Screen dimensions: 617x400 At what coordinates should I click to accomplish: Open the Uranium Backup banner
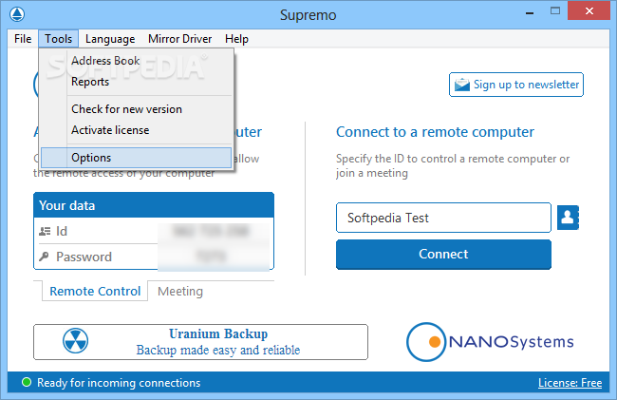(200, 342)
